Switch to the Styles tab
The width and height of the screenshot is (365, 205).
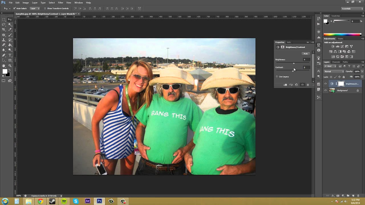coord(340,39)
